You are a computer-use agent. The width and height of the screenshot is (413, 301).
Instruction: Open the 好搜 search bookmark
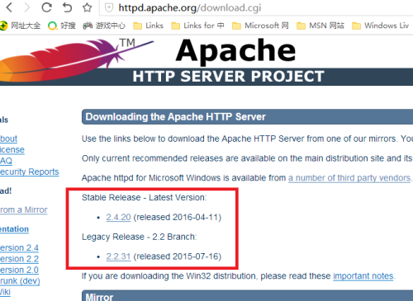61,26
